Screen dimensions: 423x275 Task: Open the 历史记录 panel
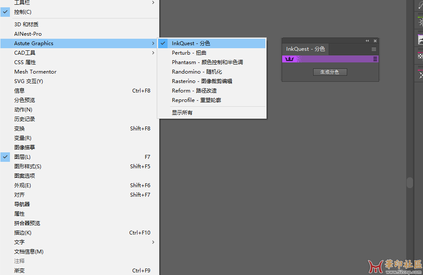coord(79,119)
